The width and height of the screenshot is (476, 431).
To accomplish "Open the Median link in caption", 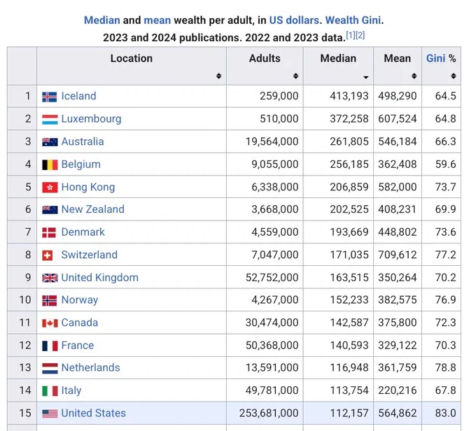I will 102,20.
